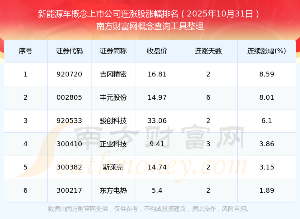Click the 证券简称 column header
This screenshot has height=219, width=300.
113,51
